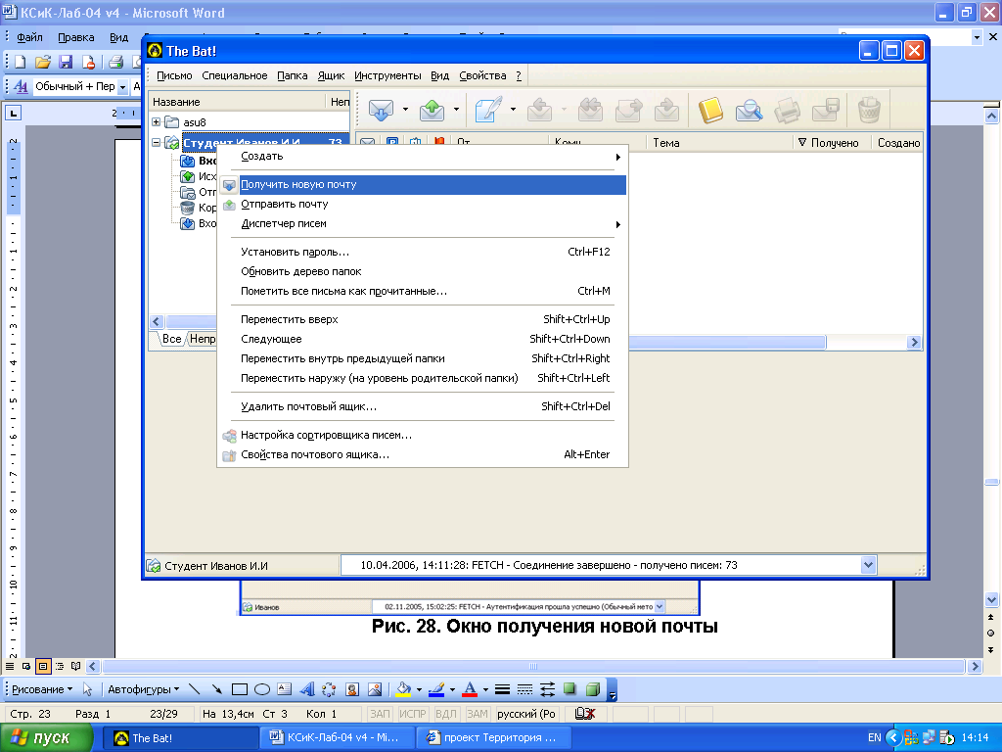1002x752 pixels.
Task: Select the Oval drawing tool
Action: coord(262,689)
